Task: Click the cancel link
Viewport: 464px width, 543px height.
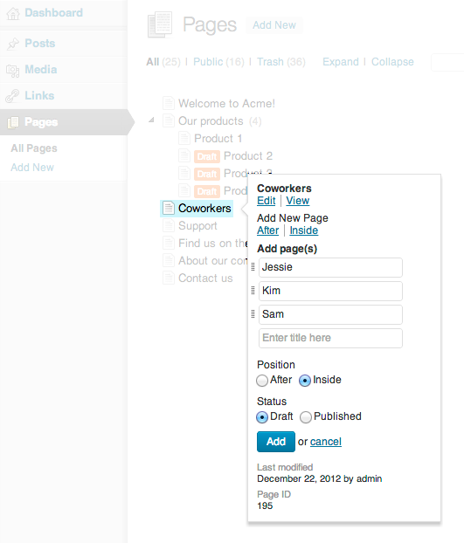Action: point(326,442)
